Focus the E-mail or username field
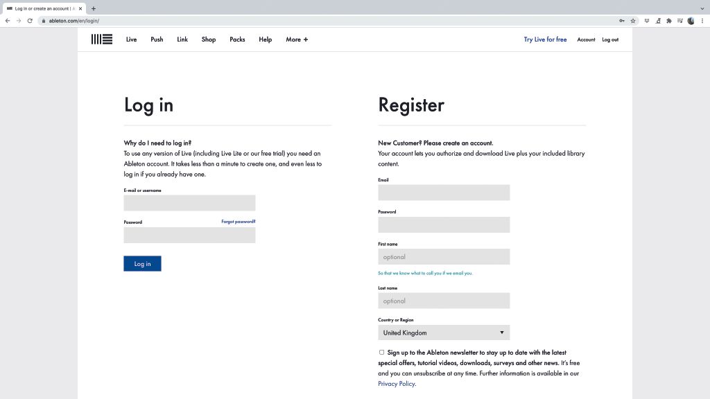The width and height of the screenshot is (710, 399). coord(189,203)
